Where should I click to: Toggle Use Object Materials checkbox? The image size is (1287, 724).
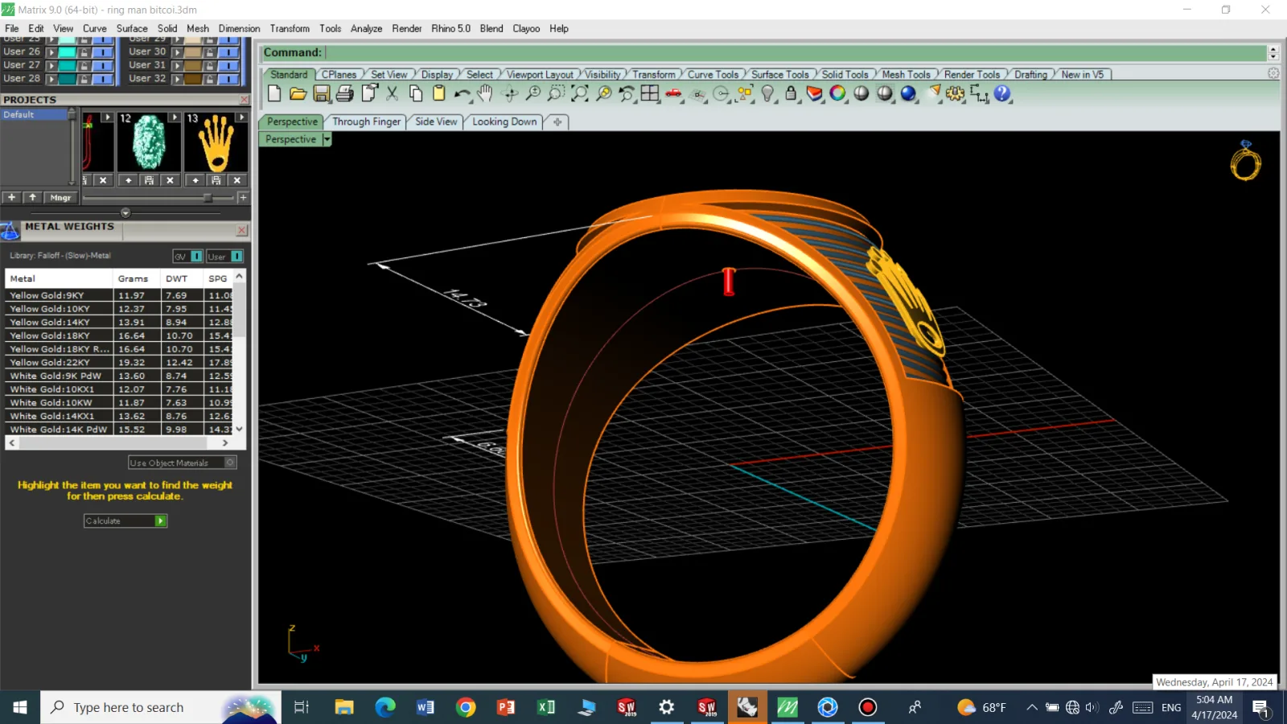[x=230, y=463]
